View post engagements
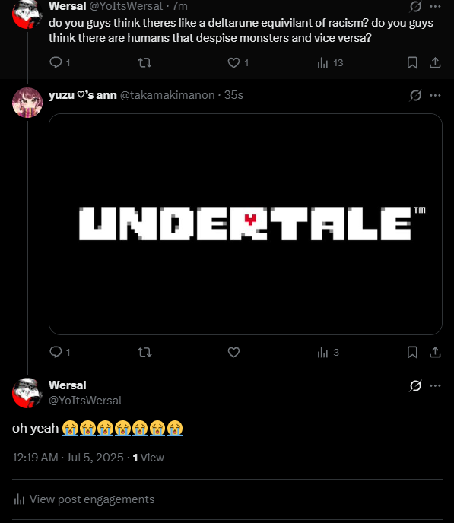The width and height of the screenshot is (454, 523). click(84, 499)
